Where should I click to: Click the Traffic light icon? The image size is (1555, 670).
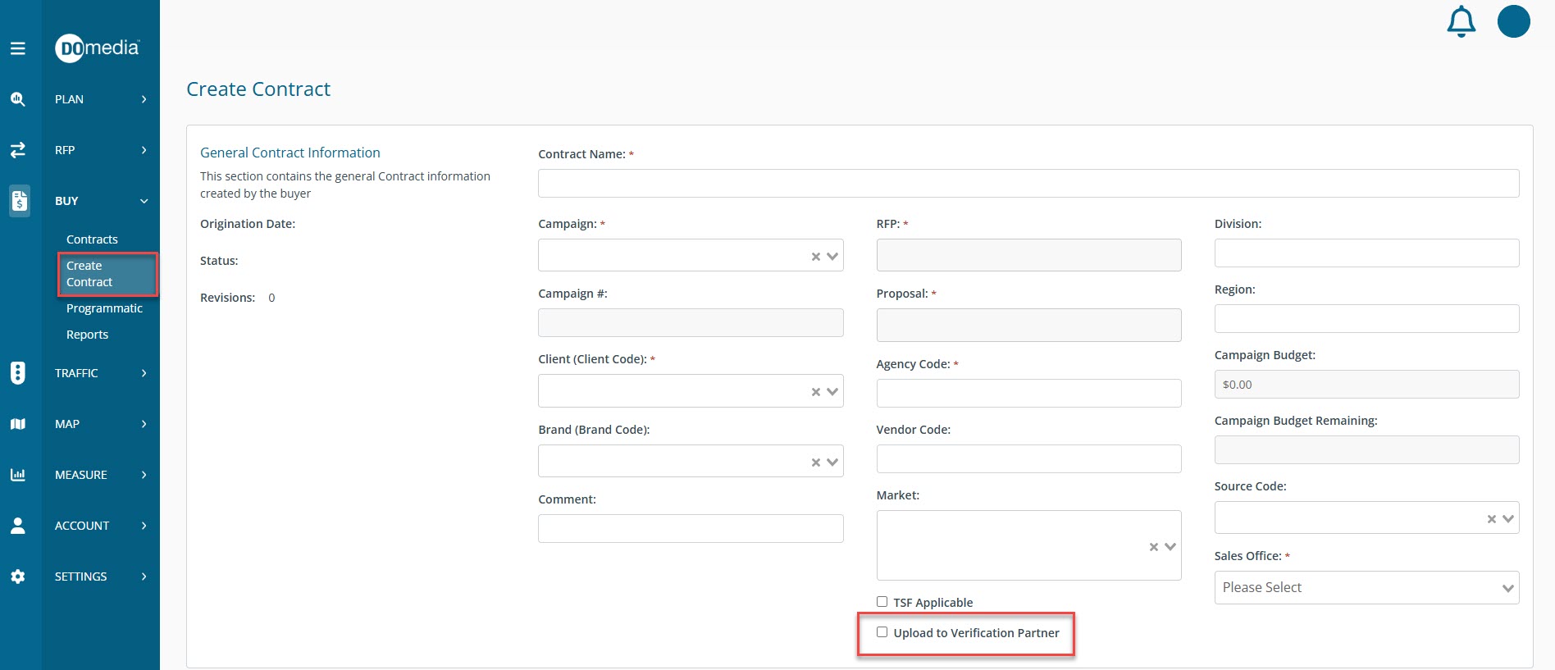point(18,373)
